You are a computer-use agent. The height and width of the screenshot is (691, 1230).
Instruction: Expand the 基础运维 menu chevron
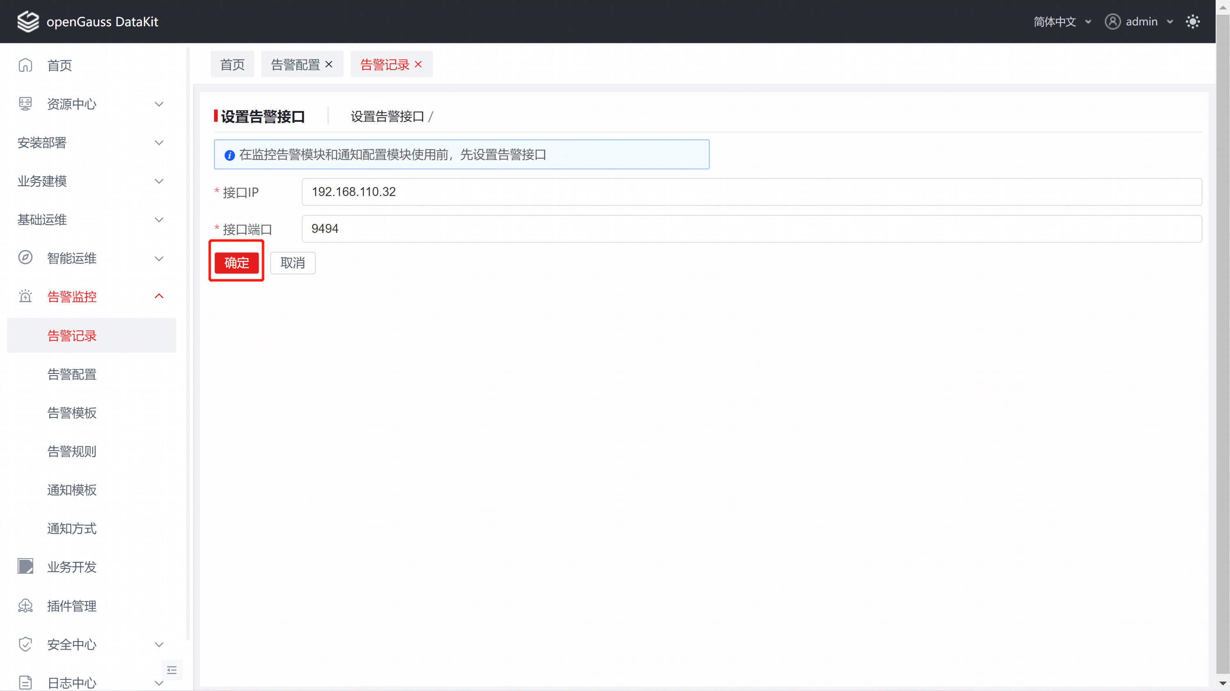point(159,220)
